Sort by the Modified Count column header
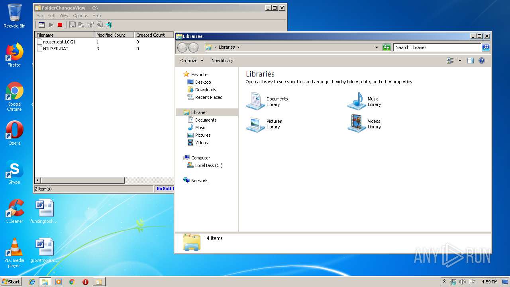This screenshot has height=287, width=510. point(114,35)
